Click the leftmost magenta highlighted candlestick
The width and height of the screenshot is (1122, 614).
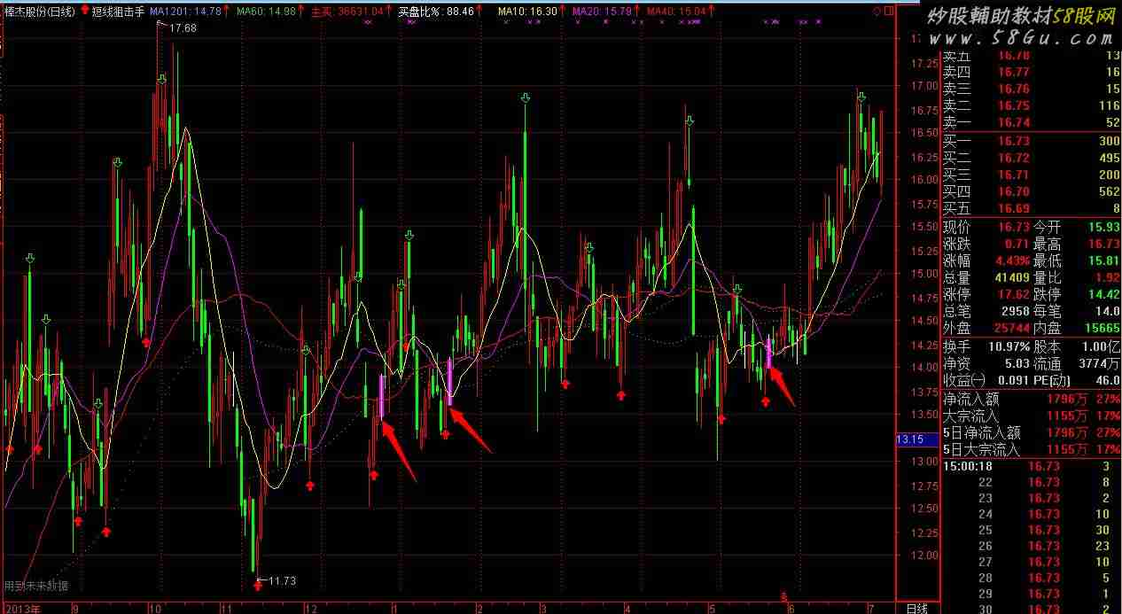tap(382, 396)
